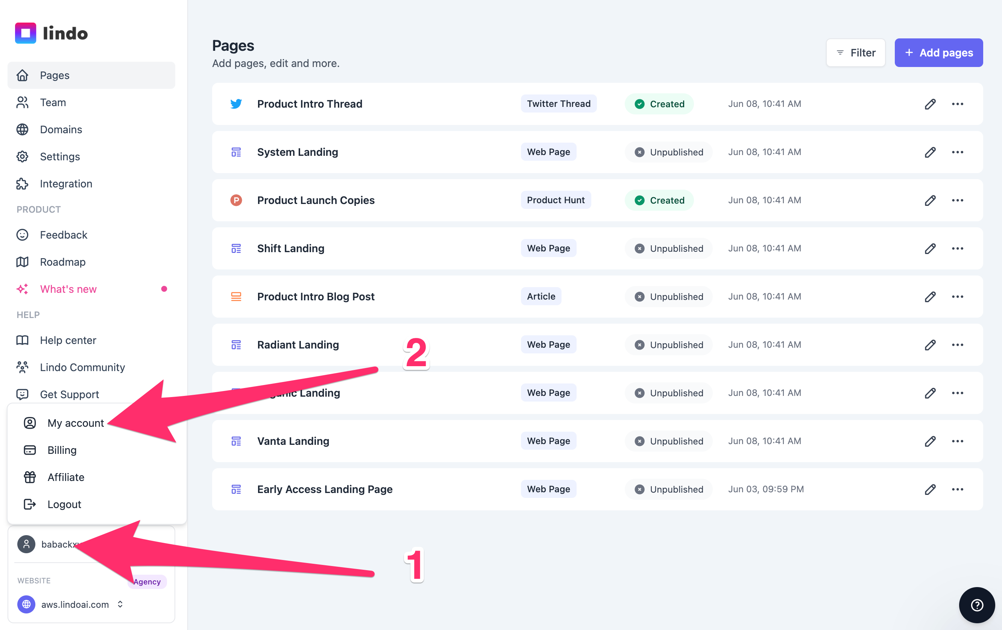Edit Vanta Landing with pencil icon
Viewport: 1002px width, 630px height.
(x=930, y=441)
